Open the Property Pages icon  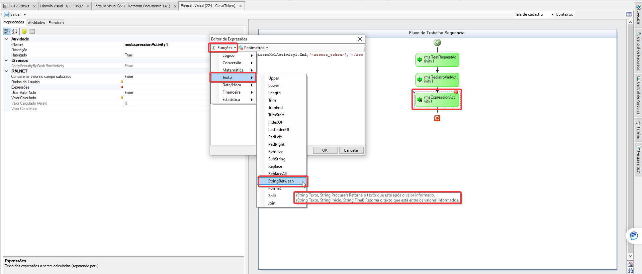coord(32,31)
